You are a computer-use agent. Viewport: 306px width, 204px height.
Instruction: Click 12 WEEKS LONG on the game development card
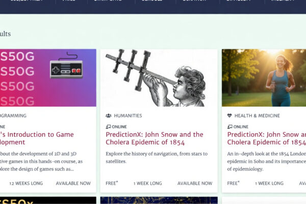[26, 183]
